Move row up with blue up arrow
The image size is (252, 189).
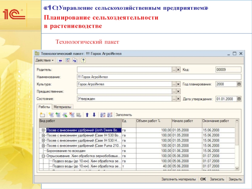point(87,115)
